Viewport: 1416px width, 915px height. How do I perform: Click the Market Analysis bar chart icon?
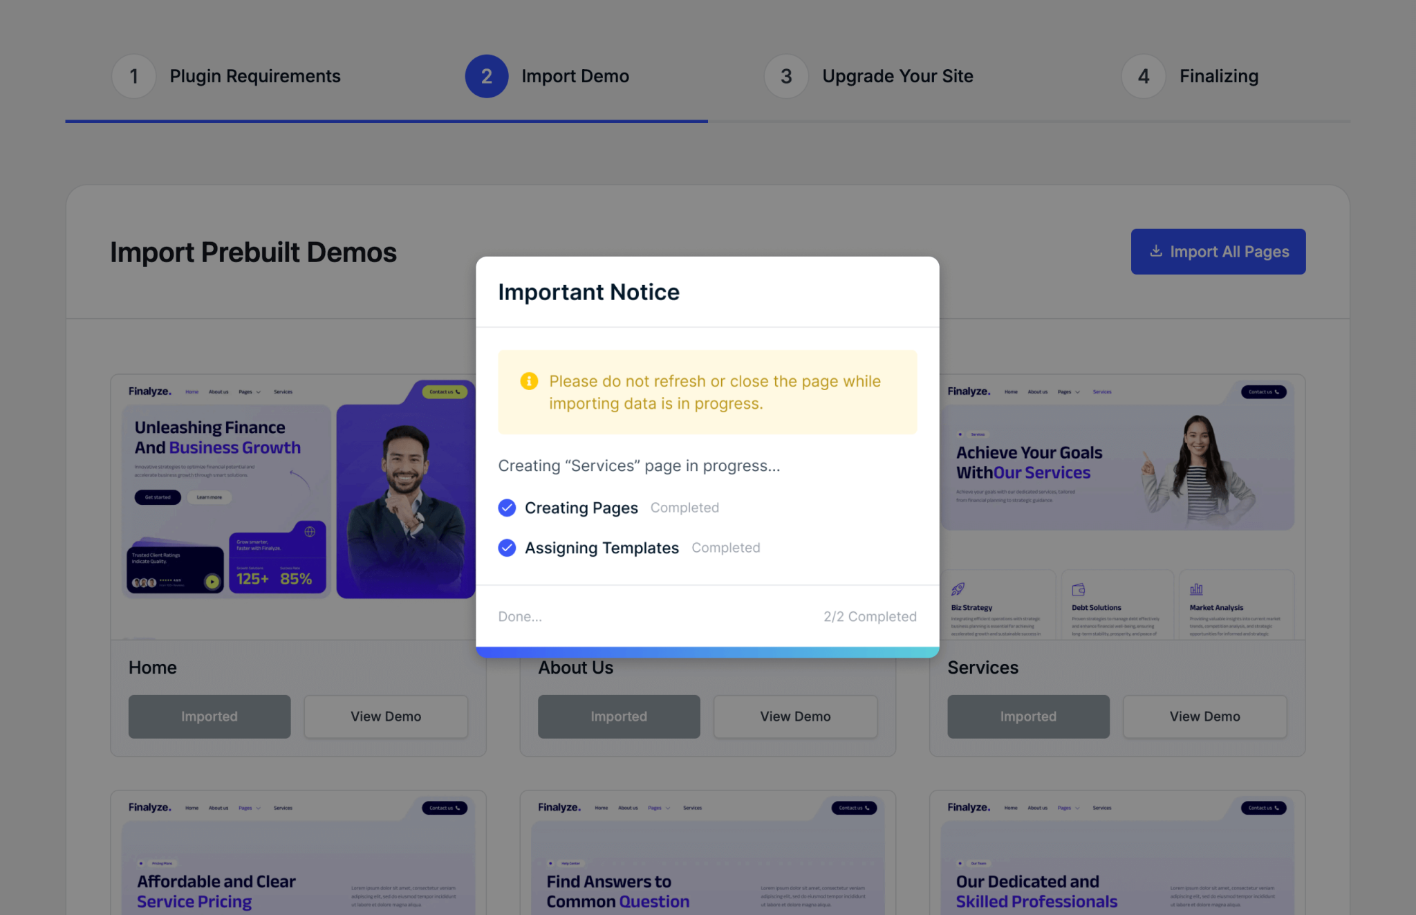1195,589
